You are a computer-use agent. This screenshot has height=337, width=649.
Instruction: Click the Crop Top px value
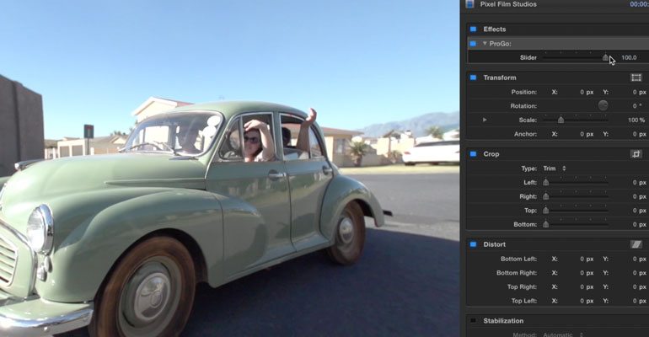(639, 211)
